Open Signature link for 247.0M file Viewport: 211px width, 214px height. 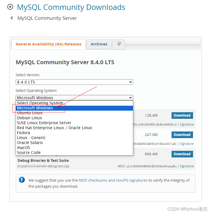click(x=186, y=144)
